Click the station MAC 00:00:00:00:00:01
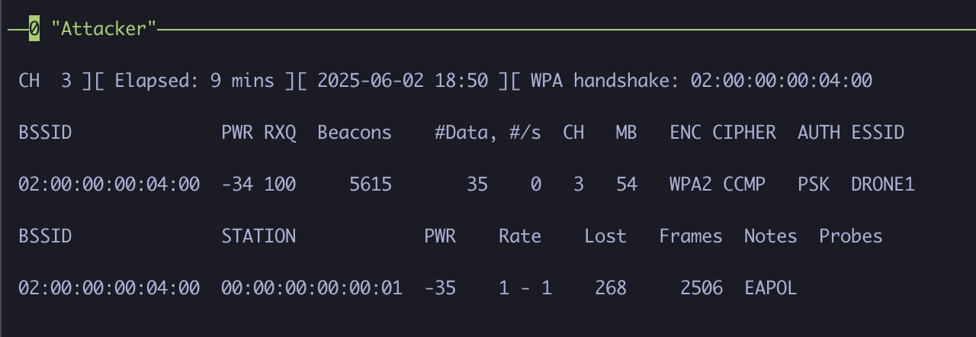The height and width of the screenshot is (337, 976). pyautogui.click(x=312, y=288)
